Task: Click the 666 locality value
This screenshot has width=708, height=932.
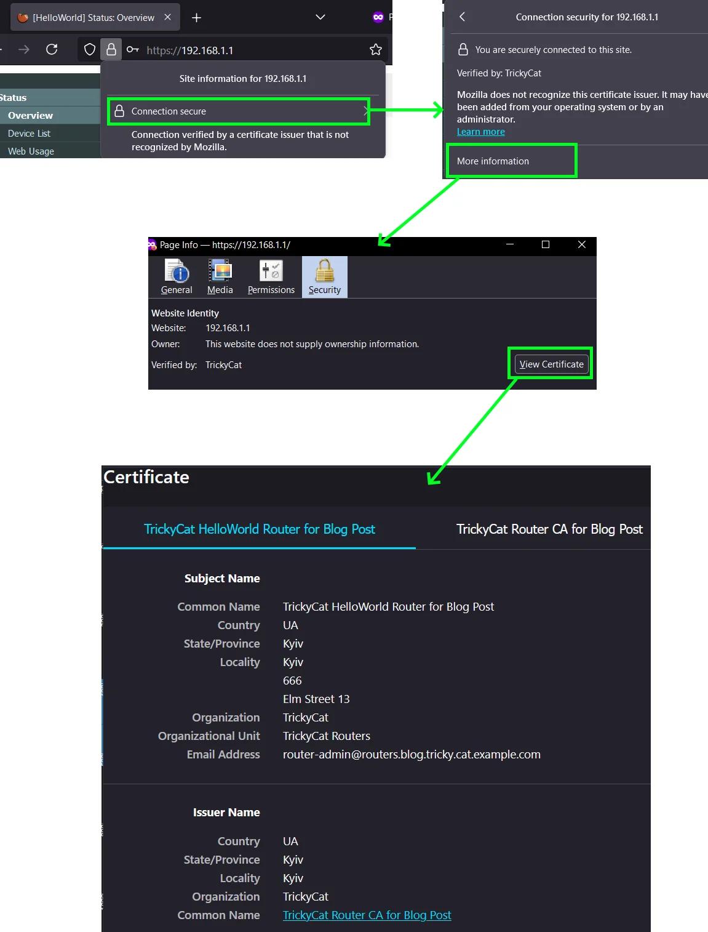Action: tap(292, 681)
